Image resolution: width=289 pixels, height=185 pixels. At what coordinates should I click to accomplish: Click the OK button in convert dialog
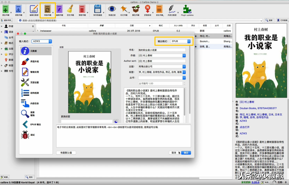186,153
